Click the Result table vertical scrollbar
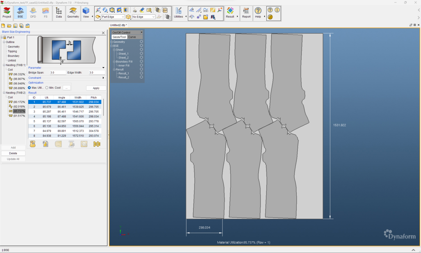Image resolution: width=421 pixels, height=253 pixels. 103,108
